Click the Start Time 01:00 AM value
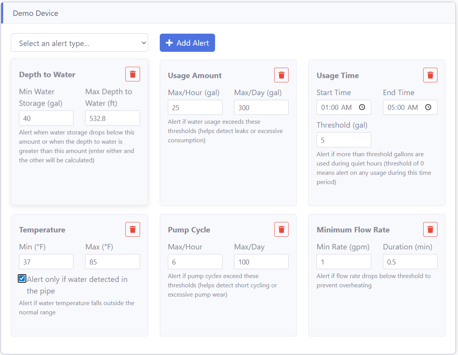Image resolution: width=458 pixels, height=355 pixels. [x=336, y=108]
